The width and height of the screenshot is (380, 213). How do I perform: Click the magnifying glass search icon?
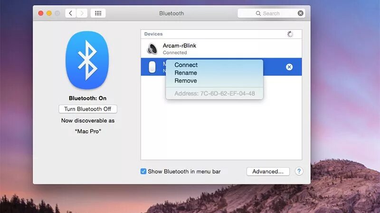pyautogui.click(x=258, y=14)
